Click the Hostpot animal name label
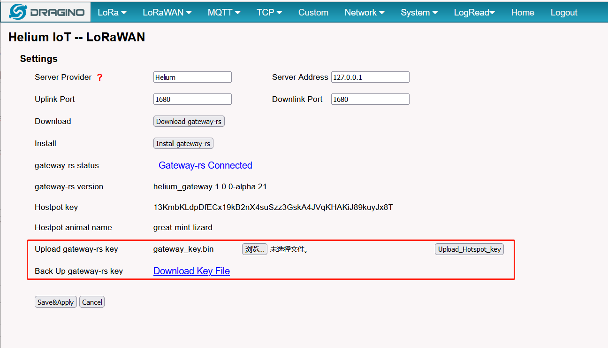Image resolution: width=608 pixels, height=348 pixels. click(73, 227)
